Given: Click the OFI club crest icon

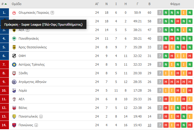Looking at the screenshot, I should (14, 56).
